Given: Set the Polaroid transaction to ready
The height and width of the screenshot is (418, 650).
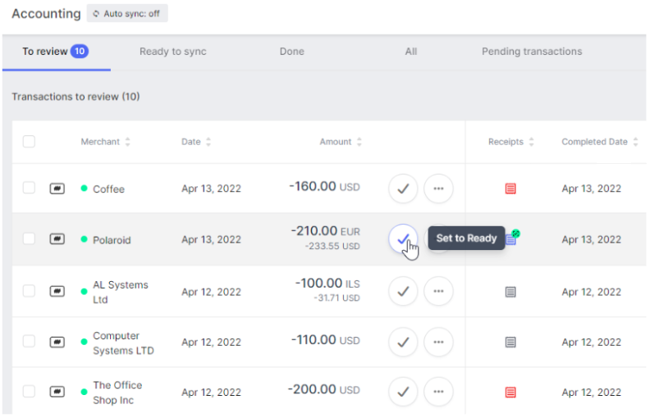Looking at the screenshot, I should [x=403, y=239].
